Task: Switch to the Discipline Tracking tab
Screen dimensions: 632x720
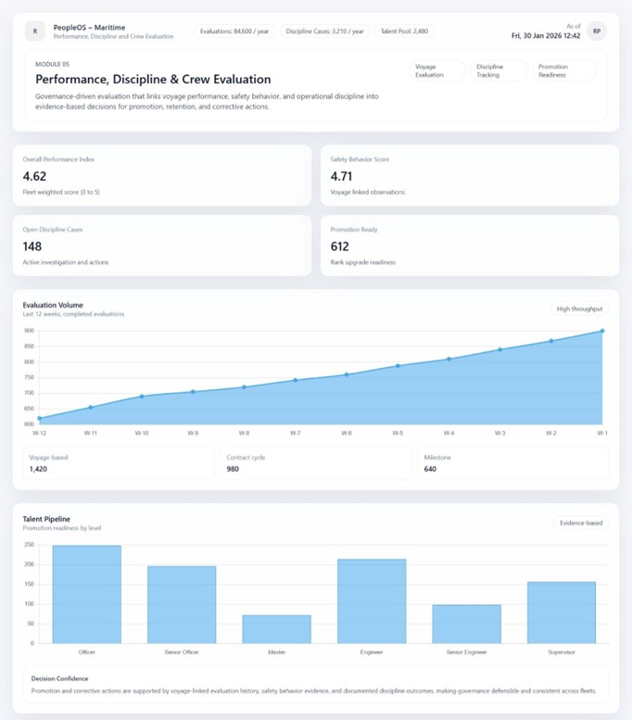Action: pos(498,70)
